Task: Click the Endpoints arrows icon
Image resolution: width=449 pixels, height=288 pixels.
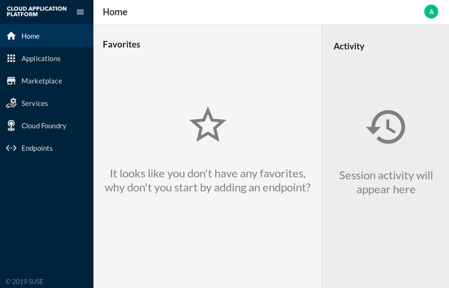Action: click(x=11, y=148)
